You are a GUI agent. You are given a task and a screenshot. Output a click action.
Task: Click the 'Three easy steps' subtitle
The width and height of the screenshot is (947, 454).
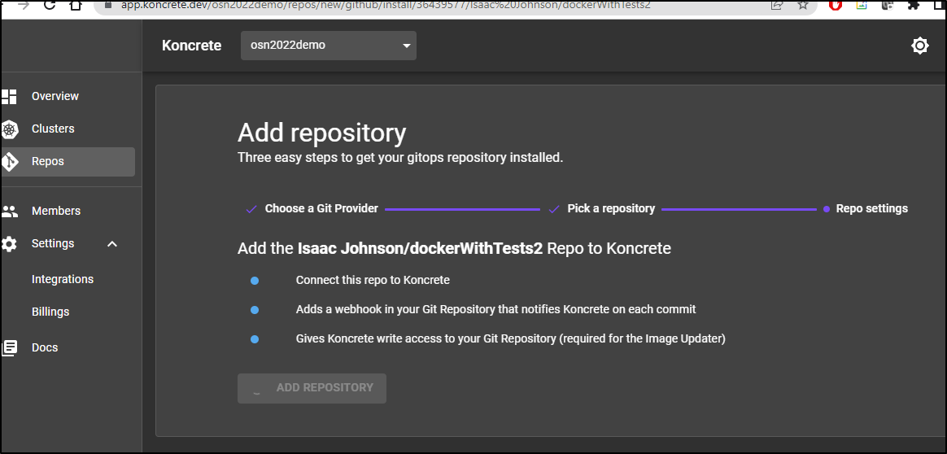(x=399, y=158)
